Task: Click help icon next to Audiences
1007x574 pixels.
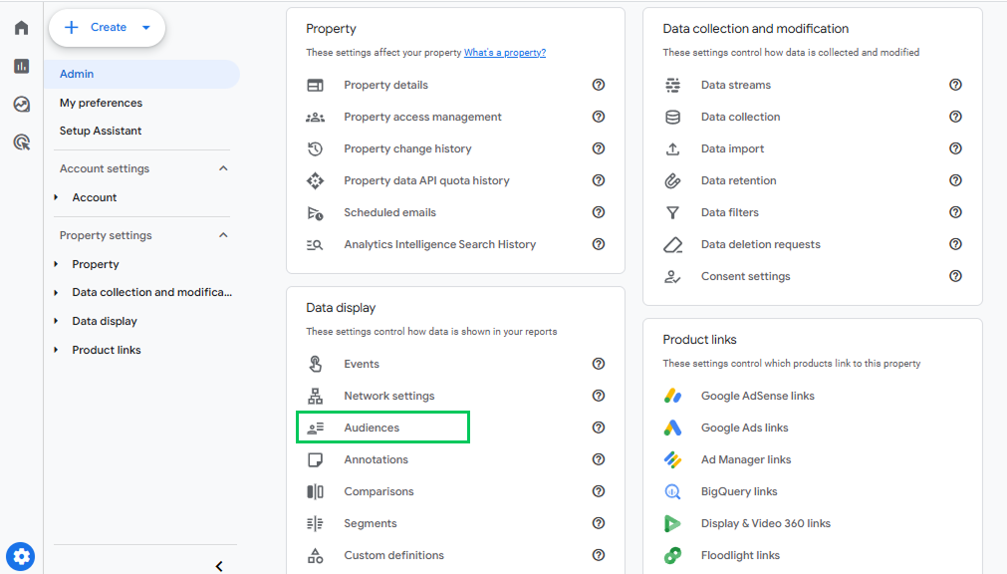Action: pyautogui.click(x=599, y=428)
